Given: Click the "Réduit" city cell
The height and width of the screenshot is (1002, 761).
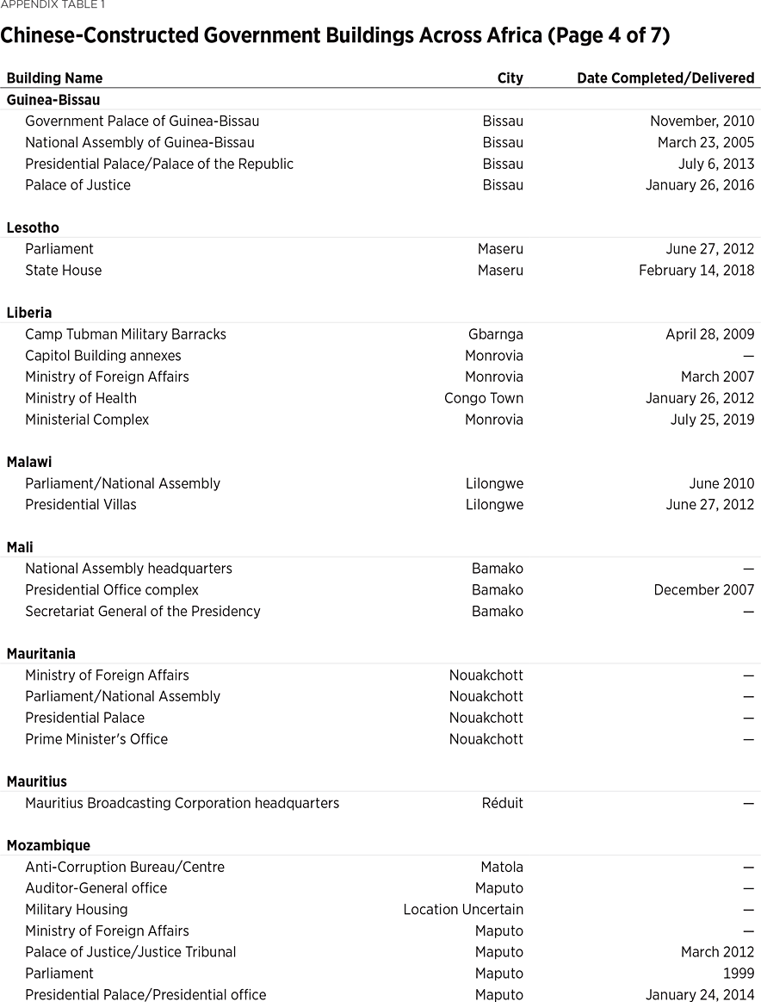Looking at the screenshot, I should pyautogui.click(x=502, y=803).
